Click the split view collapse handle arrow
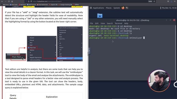Viewport: 177px width, 99px height. tap(90, 51)
